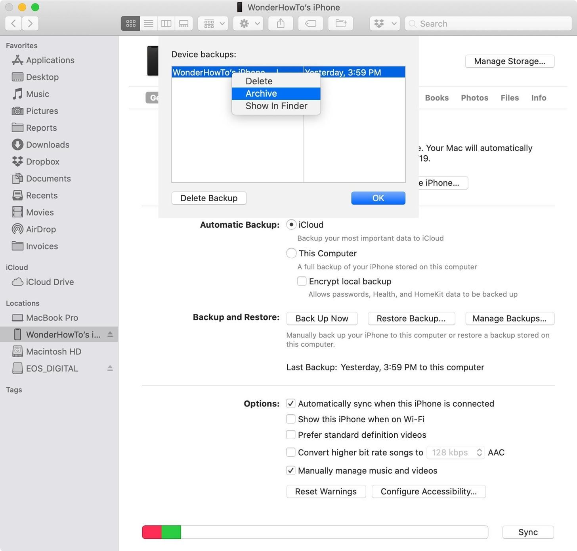
Task: Choose Archive from the context menu
Action: point(261,93)
